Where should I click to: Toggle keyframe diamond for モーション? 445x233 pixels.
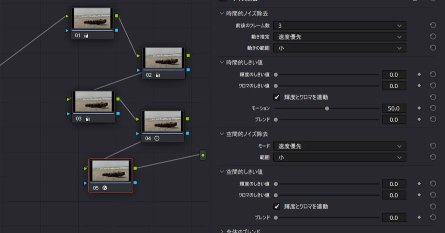419,108
